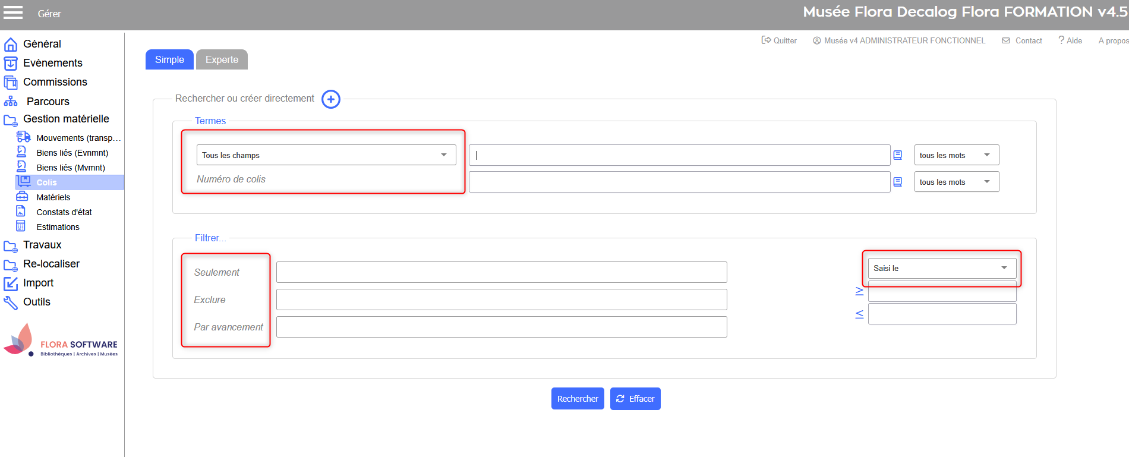Click the blue plus create icon
The image size is (1129, 457).
pos(331,99)
